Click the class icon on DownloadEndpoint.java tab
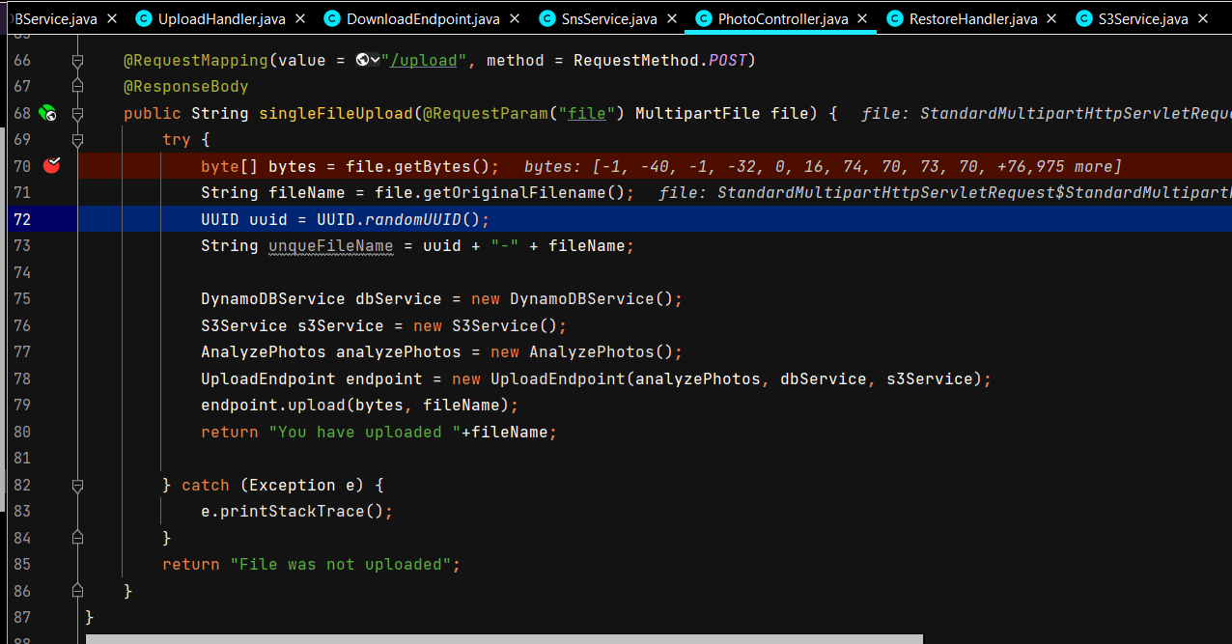 click(332, 18)
